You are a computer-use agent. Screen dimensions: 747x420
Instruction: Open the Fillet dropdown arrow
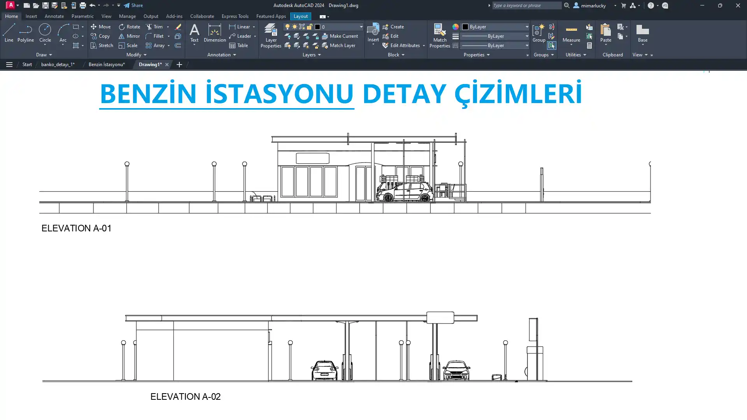coord(168,36)
